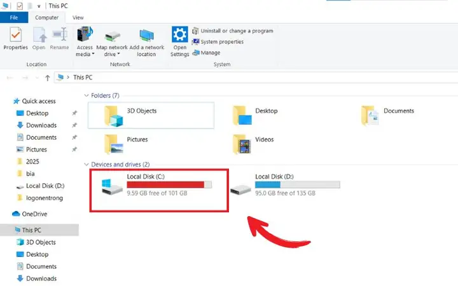Open the logonentrong folder in sidebar

(x=40, y=198)
